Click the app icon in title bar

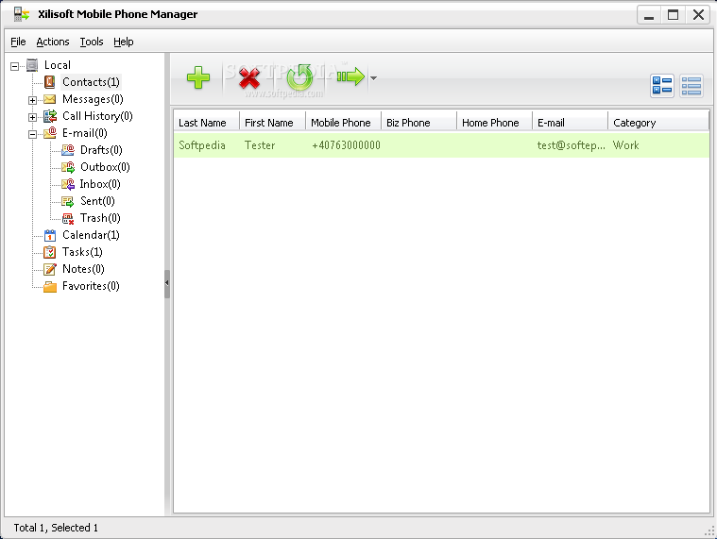click(x=22, y=14)
